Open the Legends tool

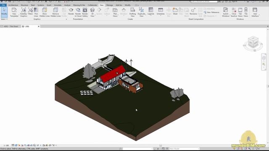click(151, 11)
